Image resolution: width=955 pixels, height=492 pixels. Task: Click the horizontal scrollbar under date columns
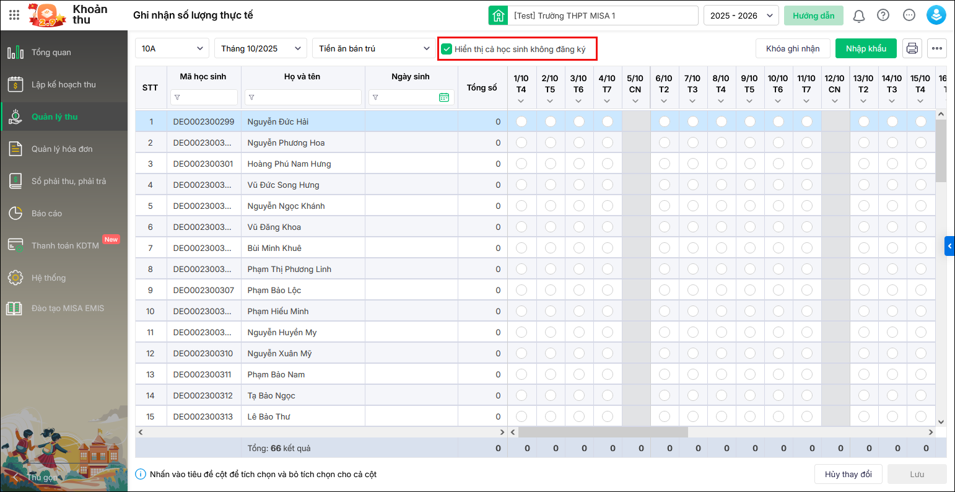[x=603, y=432]
